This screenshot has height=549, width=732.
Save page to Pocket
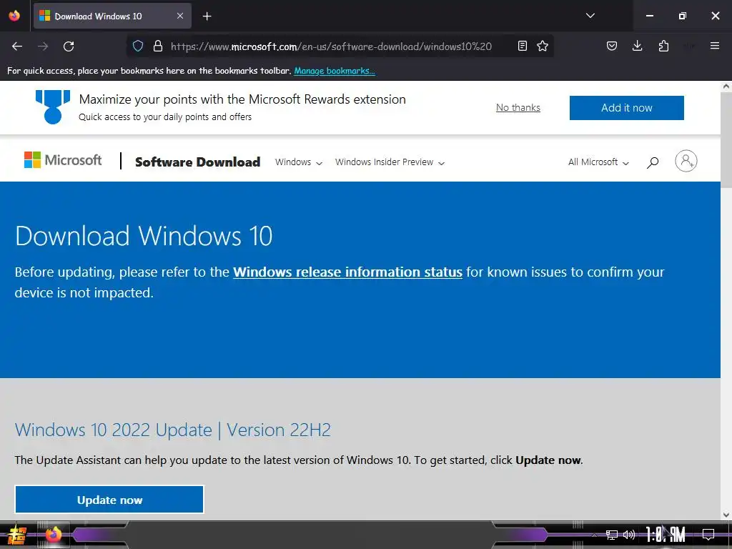(x=612, y=46)
